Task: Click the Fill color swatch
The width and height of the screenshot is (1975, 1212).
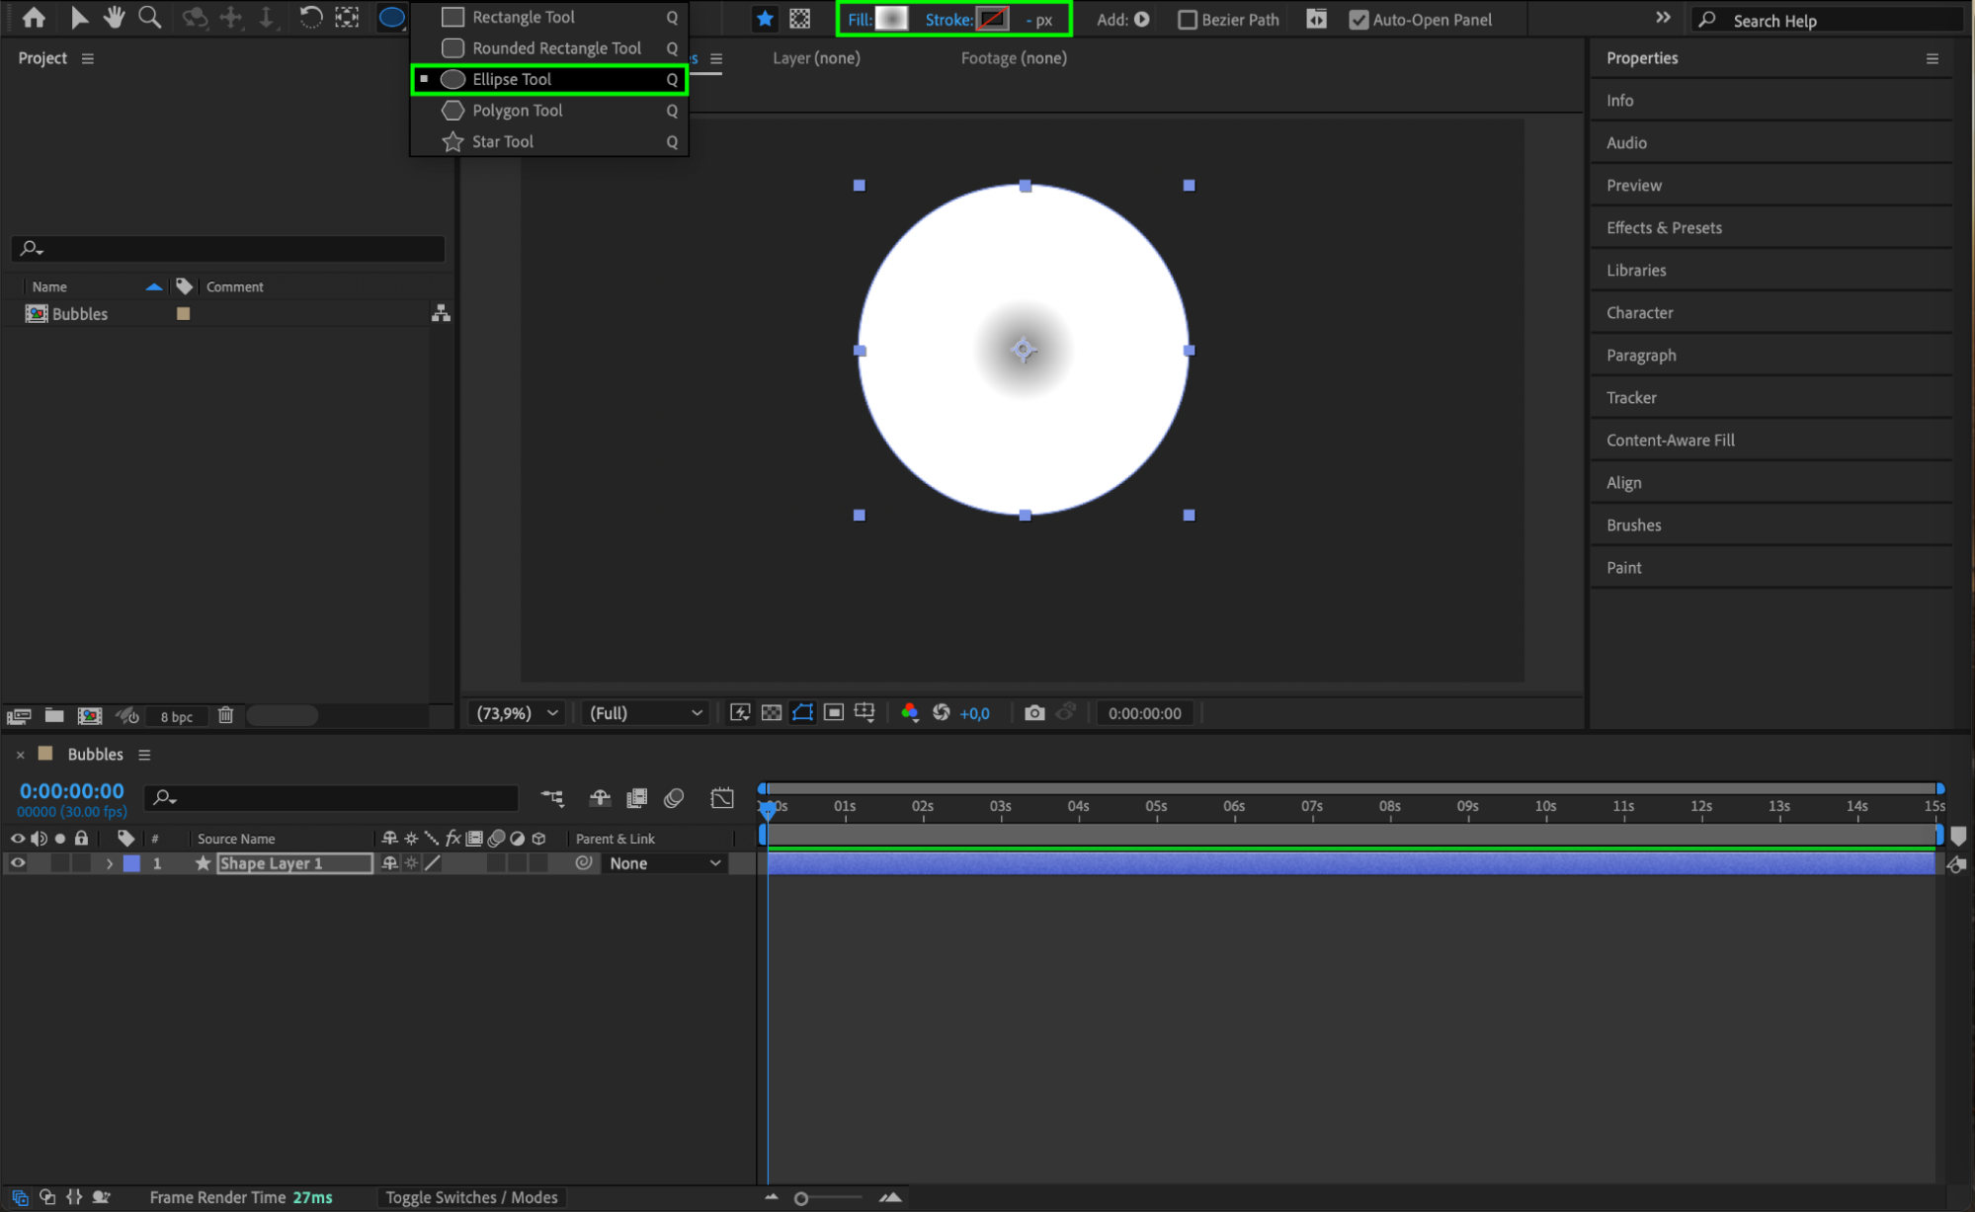Action: (x=891, y=19)
